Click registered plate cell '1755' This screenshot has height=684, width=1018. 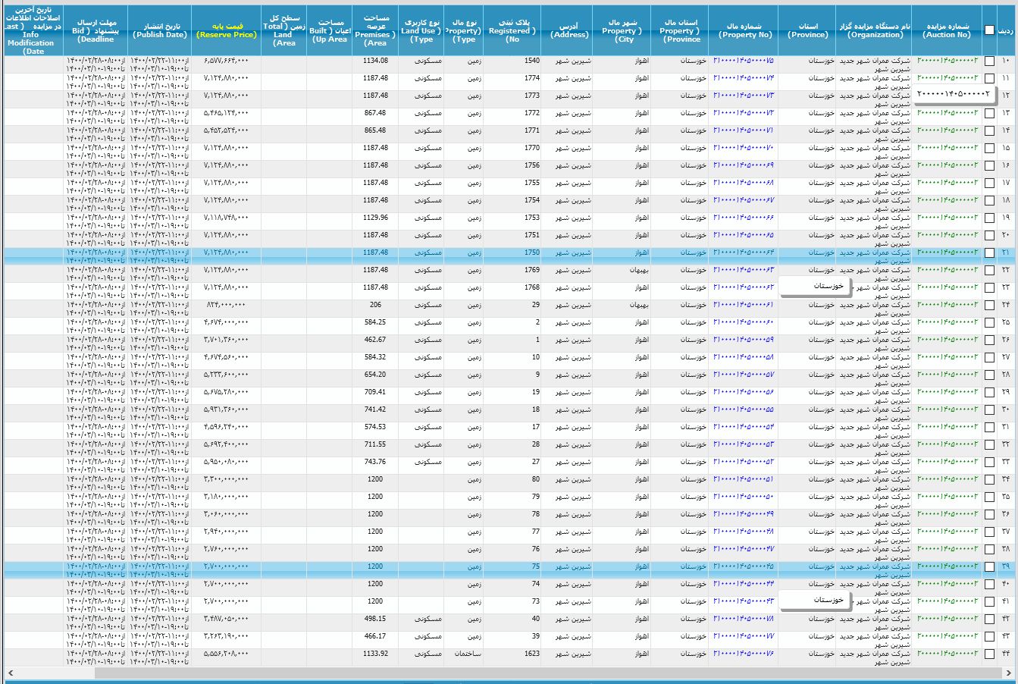(x=532, y=183)
